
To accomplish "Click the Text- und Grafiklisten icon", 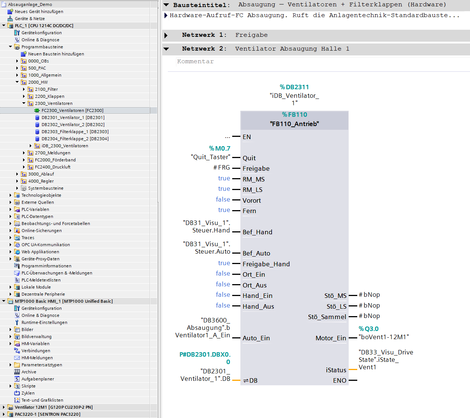I will click(x=17, y=400).
